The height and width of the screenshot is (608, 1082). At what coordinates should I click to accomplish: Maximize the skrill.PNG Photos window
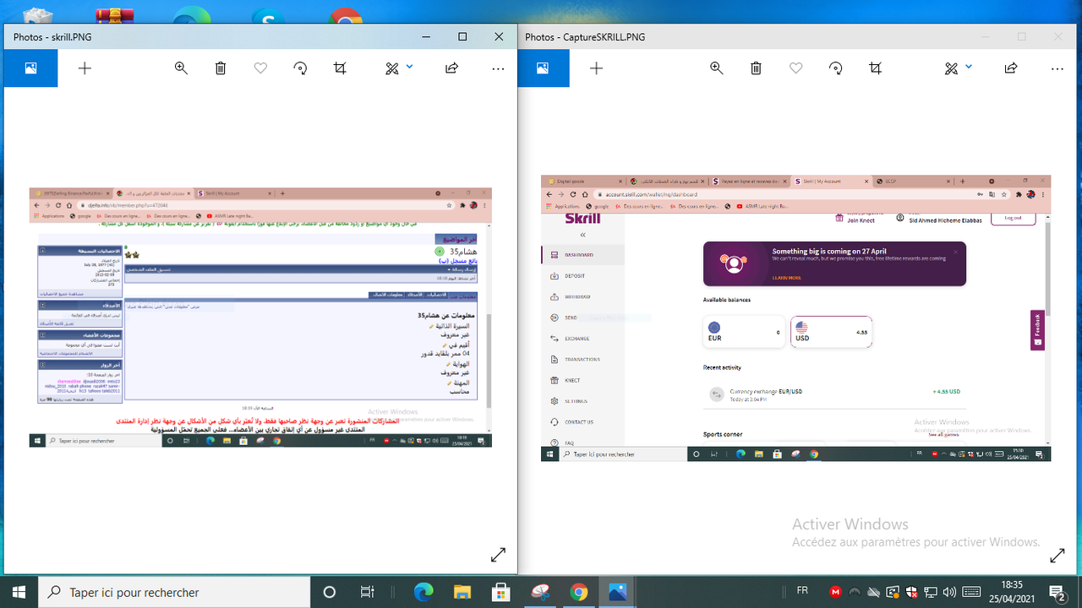462,36
